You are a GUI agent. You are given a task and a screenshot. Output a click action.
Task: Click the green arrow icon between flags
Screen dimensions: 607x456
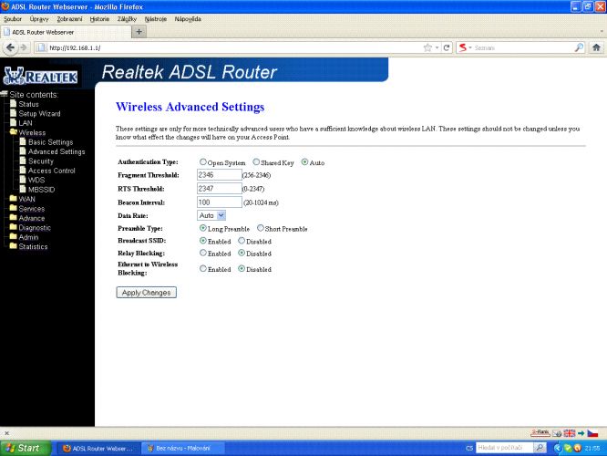pos(581,433)
